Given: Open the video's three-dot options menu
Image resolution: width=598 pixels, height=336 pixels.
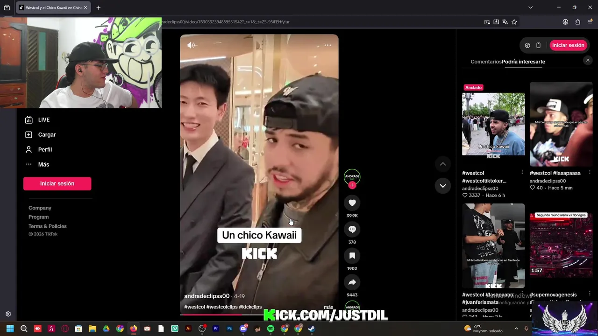Looking at the screenshot, I should coord(327,45).
